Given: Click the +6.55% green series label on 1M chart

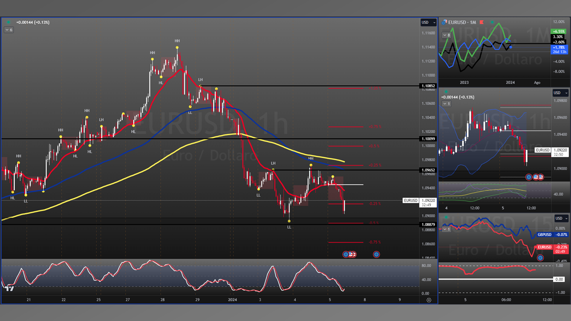Looking at the screenshot, I should (559, 32).
